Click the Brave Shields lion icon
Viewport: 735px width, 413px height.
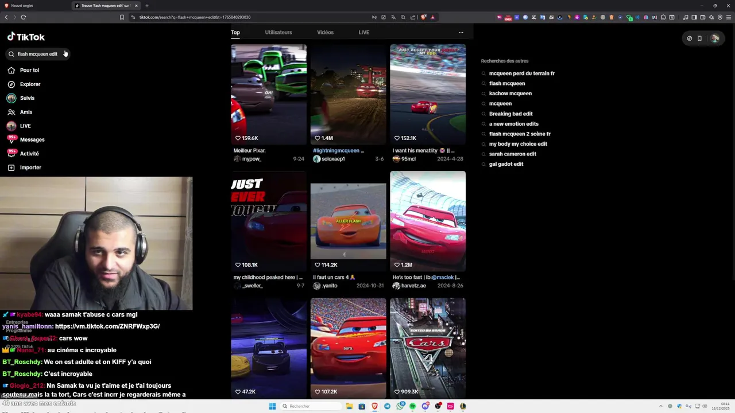click(x=424, y=17)
